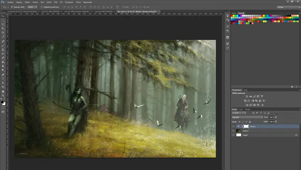Toggle the Ovladače transformací checkbox
301x170 pixels.
coord(41,7)
